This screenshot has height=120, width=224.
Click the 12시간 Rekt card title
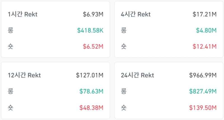point(24,75)
